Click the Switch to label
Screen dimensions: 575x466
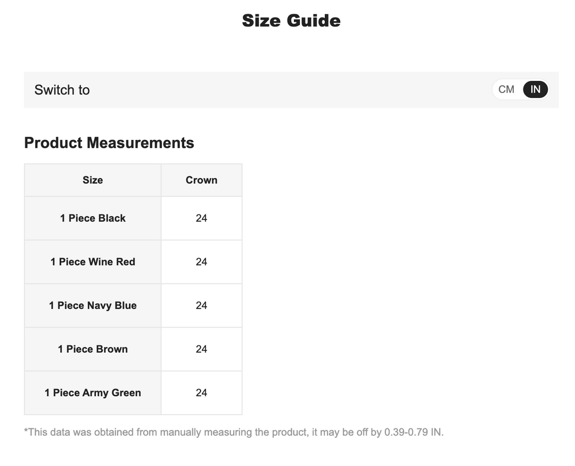(62, 90)
